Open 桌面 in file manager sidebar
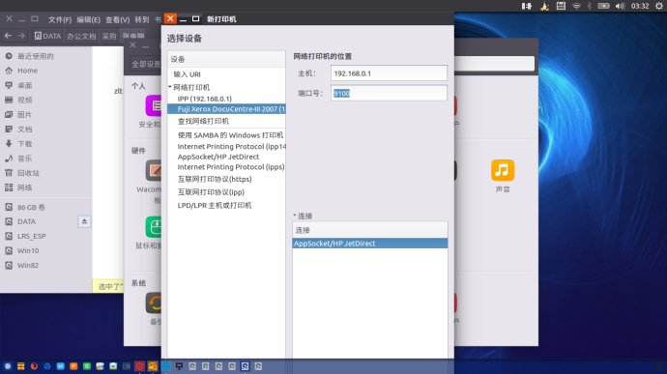667x374 pixels. 25,85
